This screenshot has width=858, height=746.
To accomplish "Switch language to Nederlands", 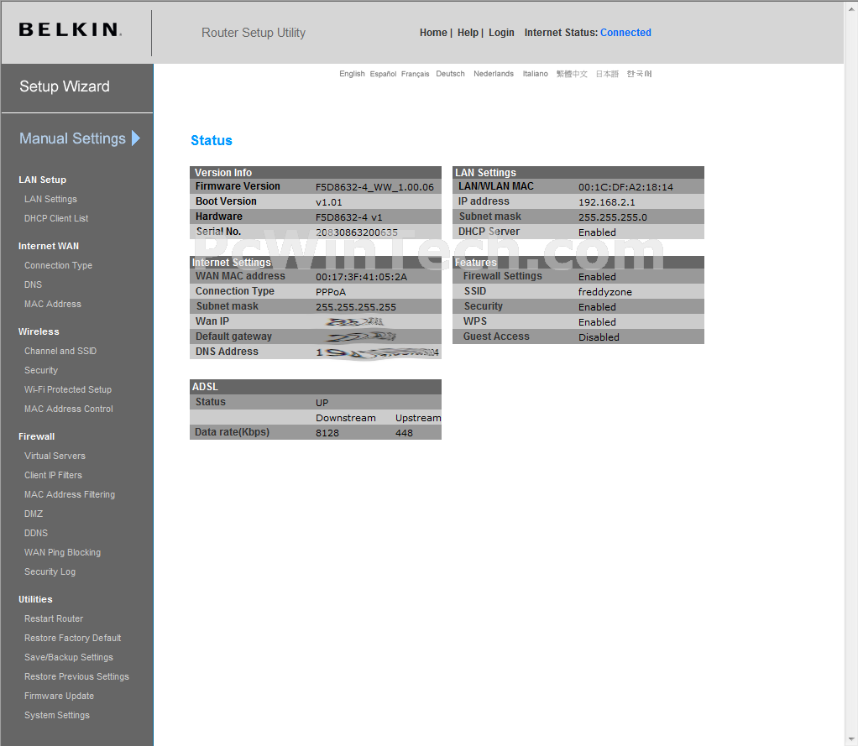I will (494, 74).
